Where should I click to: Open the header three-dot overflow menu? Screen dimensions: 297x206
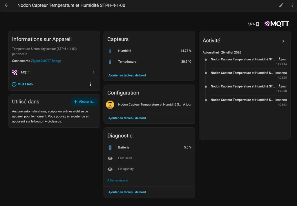[292, 5]
